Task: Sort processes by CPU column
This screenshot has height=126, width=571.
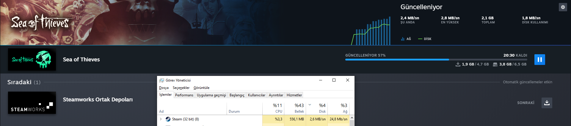Action: pyautogui.click(x=273, y=109)
